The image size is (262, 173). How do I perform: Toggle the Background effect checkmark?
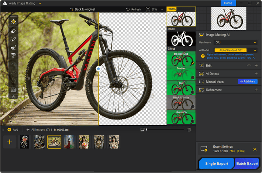192,63
